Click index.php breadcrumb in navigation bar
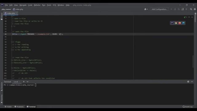197x111 pixels. 18,9
